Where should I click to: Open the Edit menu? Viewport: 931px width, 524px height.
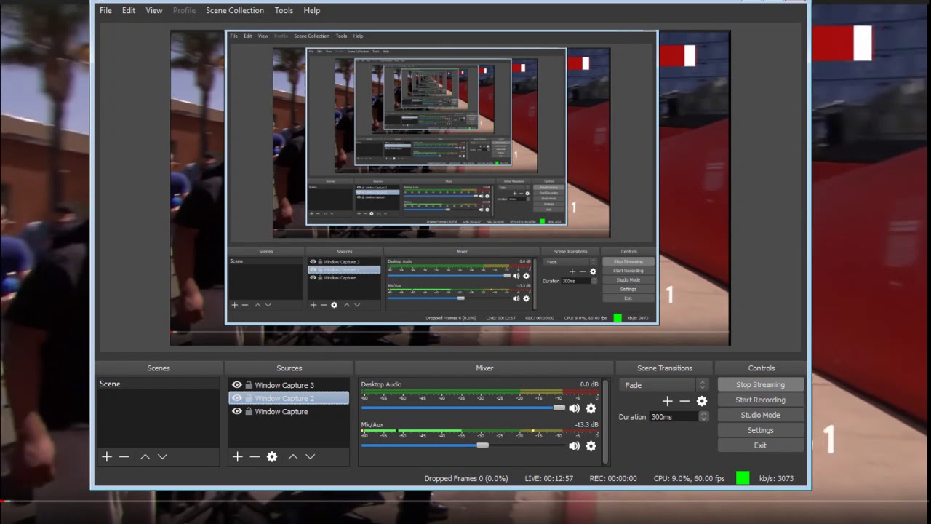pyautogui.click(x=129, y=10)
